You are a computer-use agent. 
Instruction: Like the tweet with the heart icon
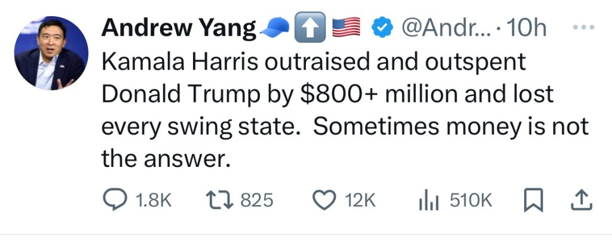[326, 200]
